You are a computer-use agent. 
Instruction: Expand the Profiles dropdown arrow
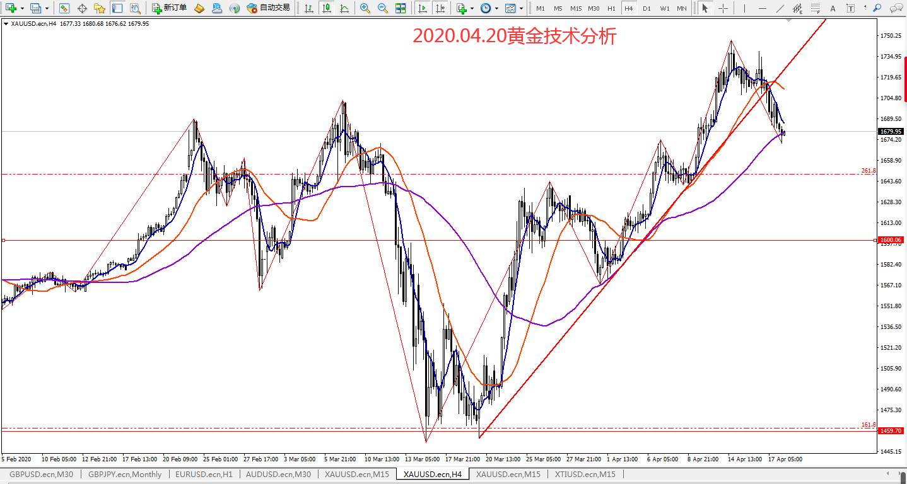point(47,8)
